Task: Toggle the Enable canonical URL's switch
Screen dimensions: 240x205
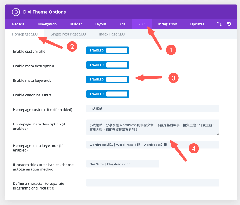Action: [107, 94]
